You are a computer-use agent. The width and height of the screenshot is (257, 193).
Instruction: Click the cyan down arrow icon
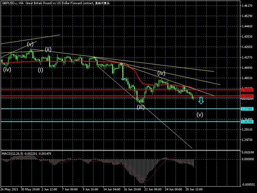tap(201, 100)
